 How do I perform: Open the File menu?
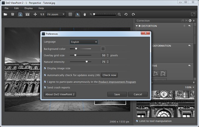[x=7, y=8]
